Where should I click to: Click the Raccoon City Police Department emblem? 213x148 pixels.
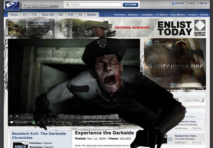200,26
